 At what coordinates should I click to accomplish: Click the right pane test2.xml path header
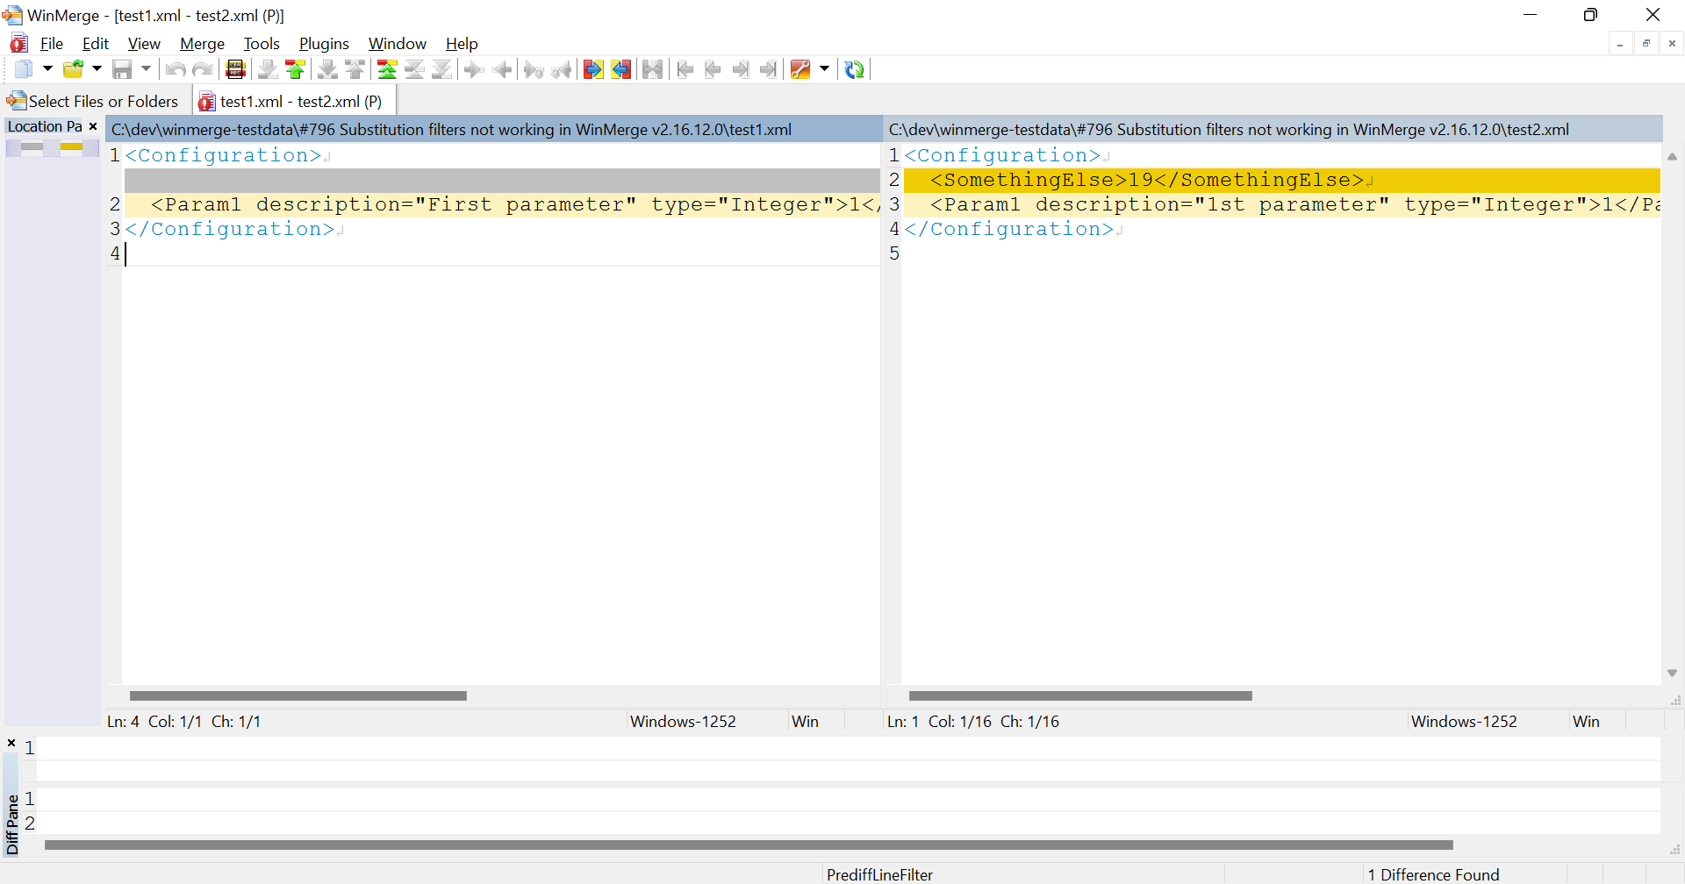(1273, 130)
